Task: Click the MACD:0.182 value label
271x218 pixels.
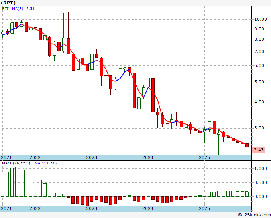Action: (46, 163)
